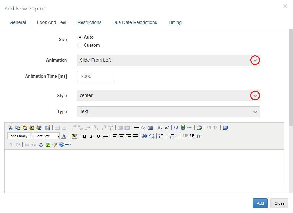The height and width of the screenshot is (213, 293).
Task: Click the Close button
Action: coord(279,203)
